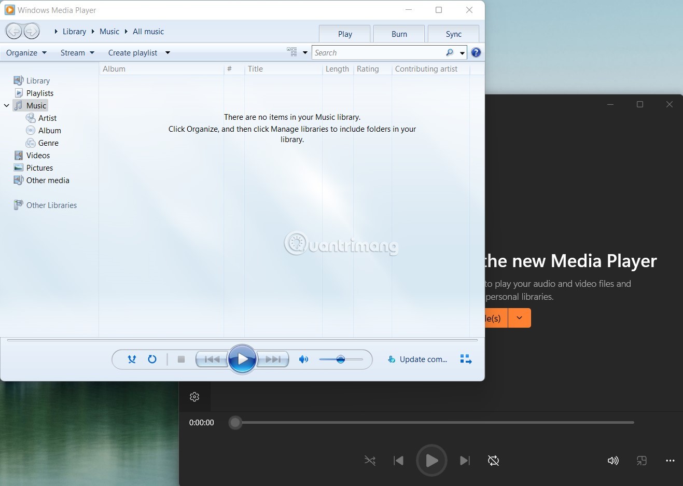Expand the Create playlist dropdown arrow
This screenshot has width=683, height=486.
tap(168, 52)
